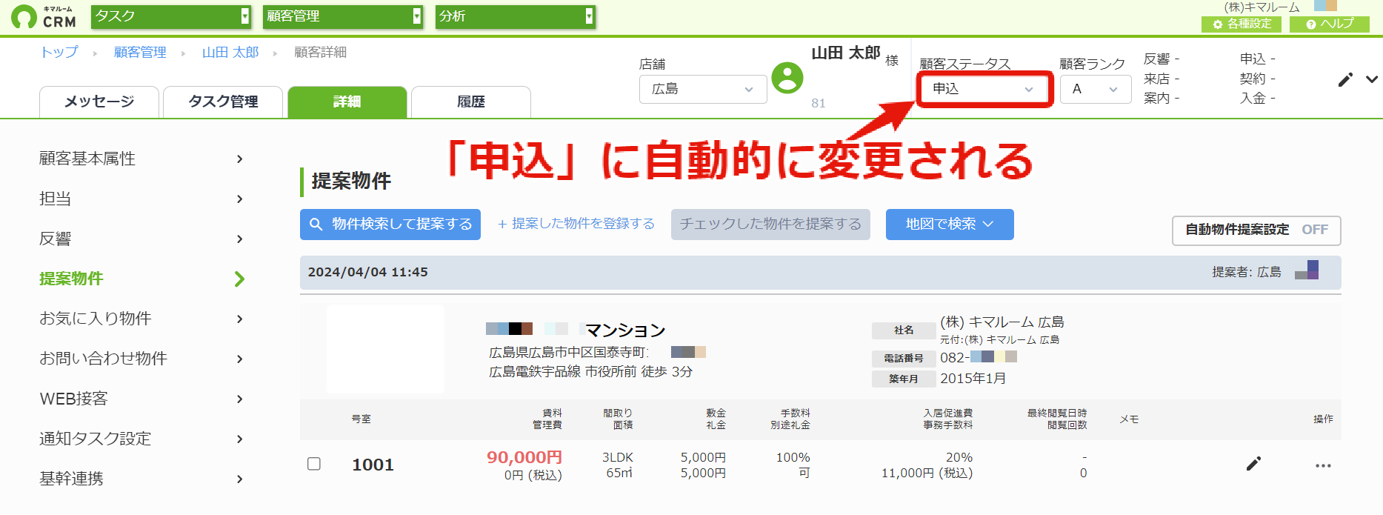1383x515 pixels.
Task: Expand header with the down chevron icon
Action: pyautogui.click(x=1372, y=79)
